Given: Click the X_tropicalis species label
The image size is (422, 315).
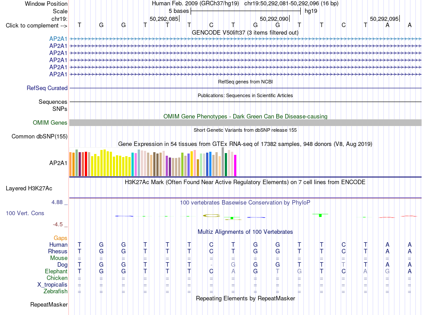Looking at the screenshot, I should pos(52,285).
